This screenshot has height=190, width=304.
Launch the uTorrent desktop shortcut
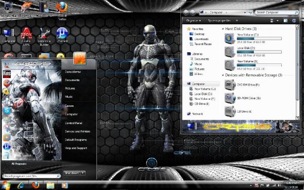[62, 35]
